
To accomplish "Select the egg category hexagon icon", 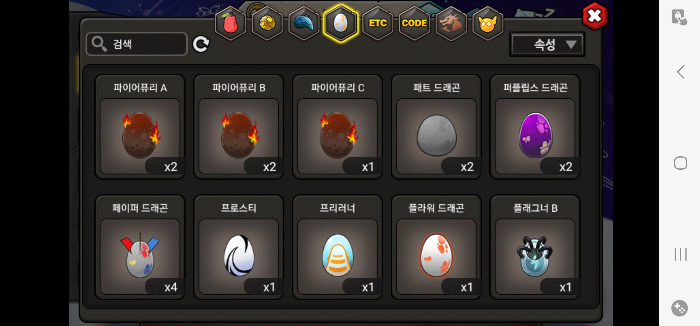I will pos(341,23).
